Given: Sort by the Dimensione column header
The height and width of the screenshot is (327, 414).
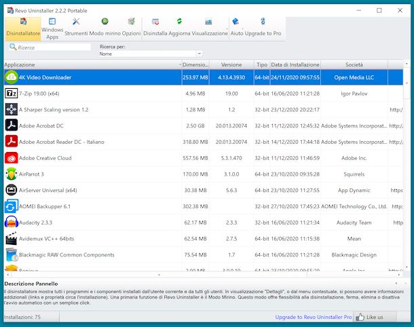Looking at the screenshot, I should [195, 64].
